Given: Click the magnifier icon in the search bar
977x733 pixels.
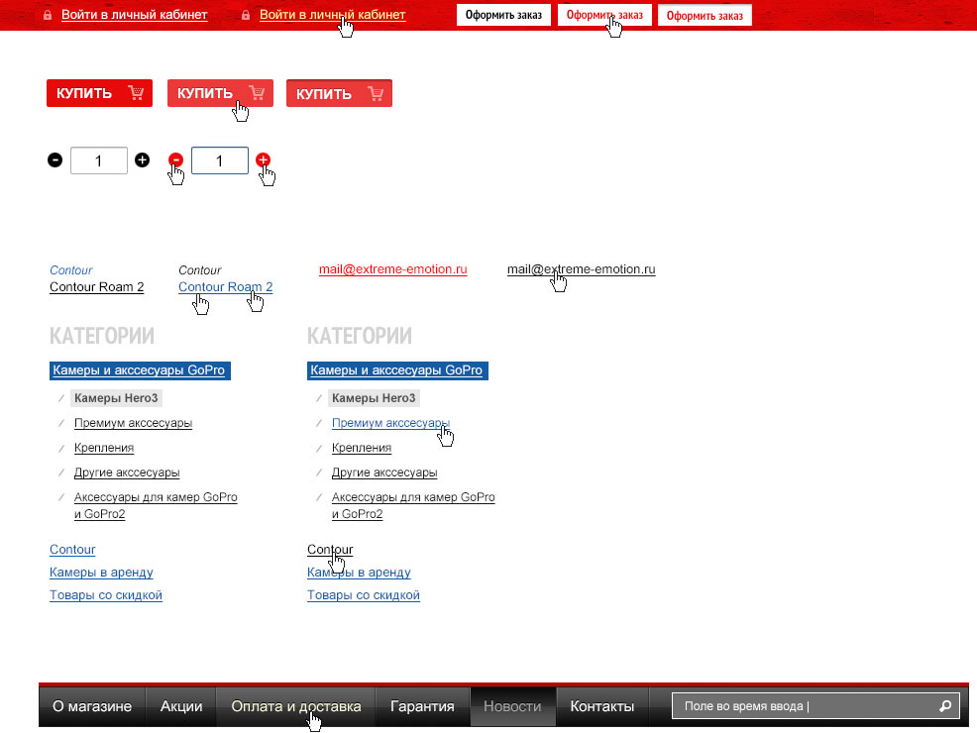Looking at the screenshot, I should coord(945,706).
